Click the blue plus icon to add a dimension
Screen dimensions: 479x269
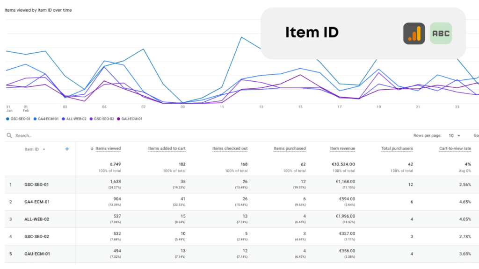pyautogui.click(x=67, y=149)
